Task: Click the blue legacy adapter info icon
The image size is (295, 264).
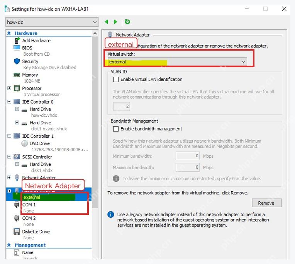Action: coord(110,215)
